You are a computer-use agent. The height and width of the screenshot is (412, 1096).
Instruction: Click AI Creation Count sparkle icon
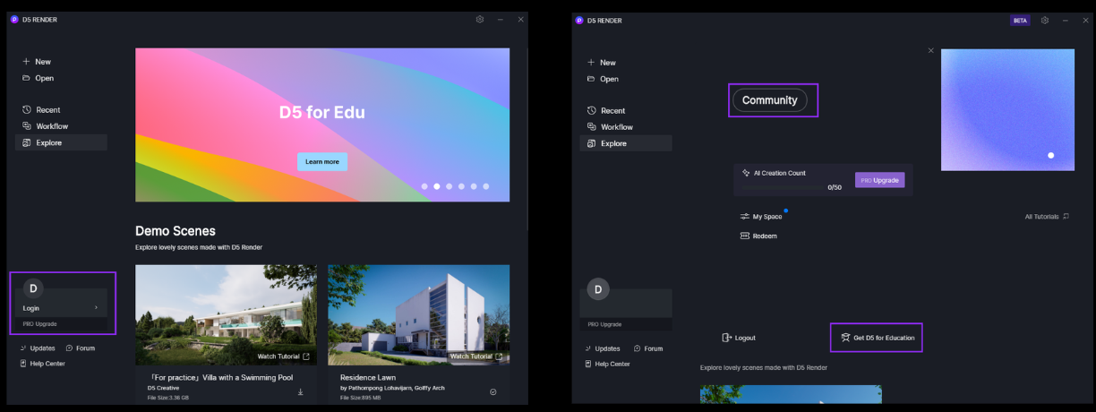point(746,173)
